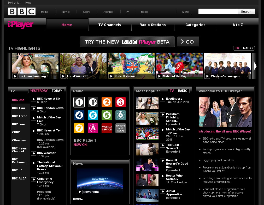The height and width of the screenshot is (205, 264).
Task: Play BBC Weather from the schedule
Action: coord(33,153)
